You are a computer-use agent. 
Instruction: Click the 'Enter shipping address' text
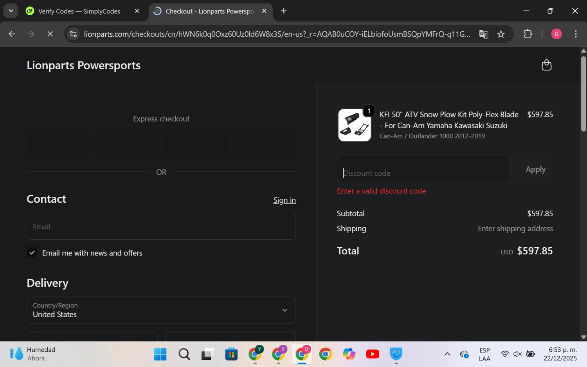tap(515, 228)
